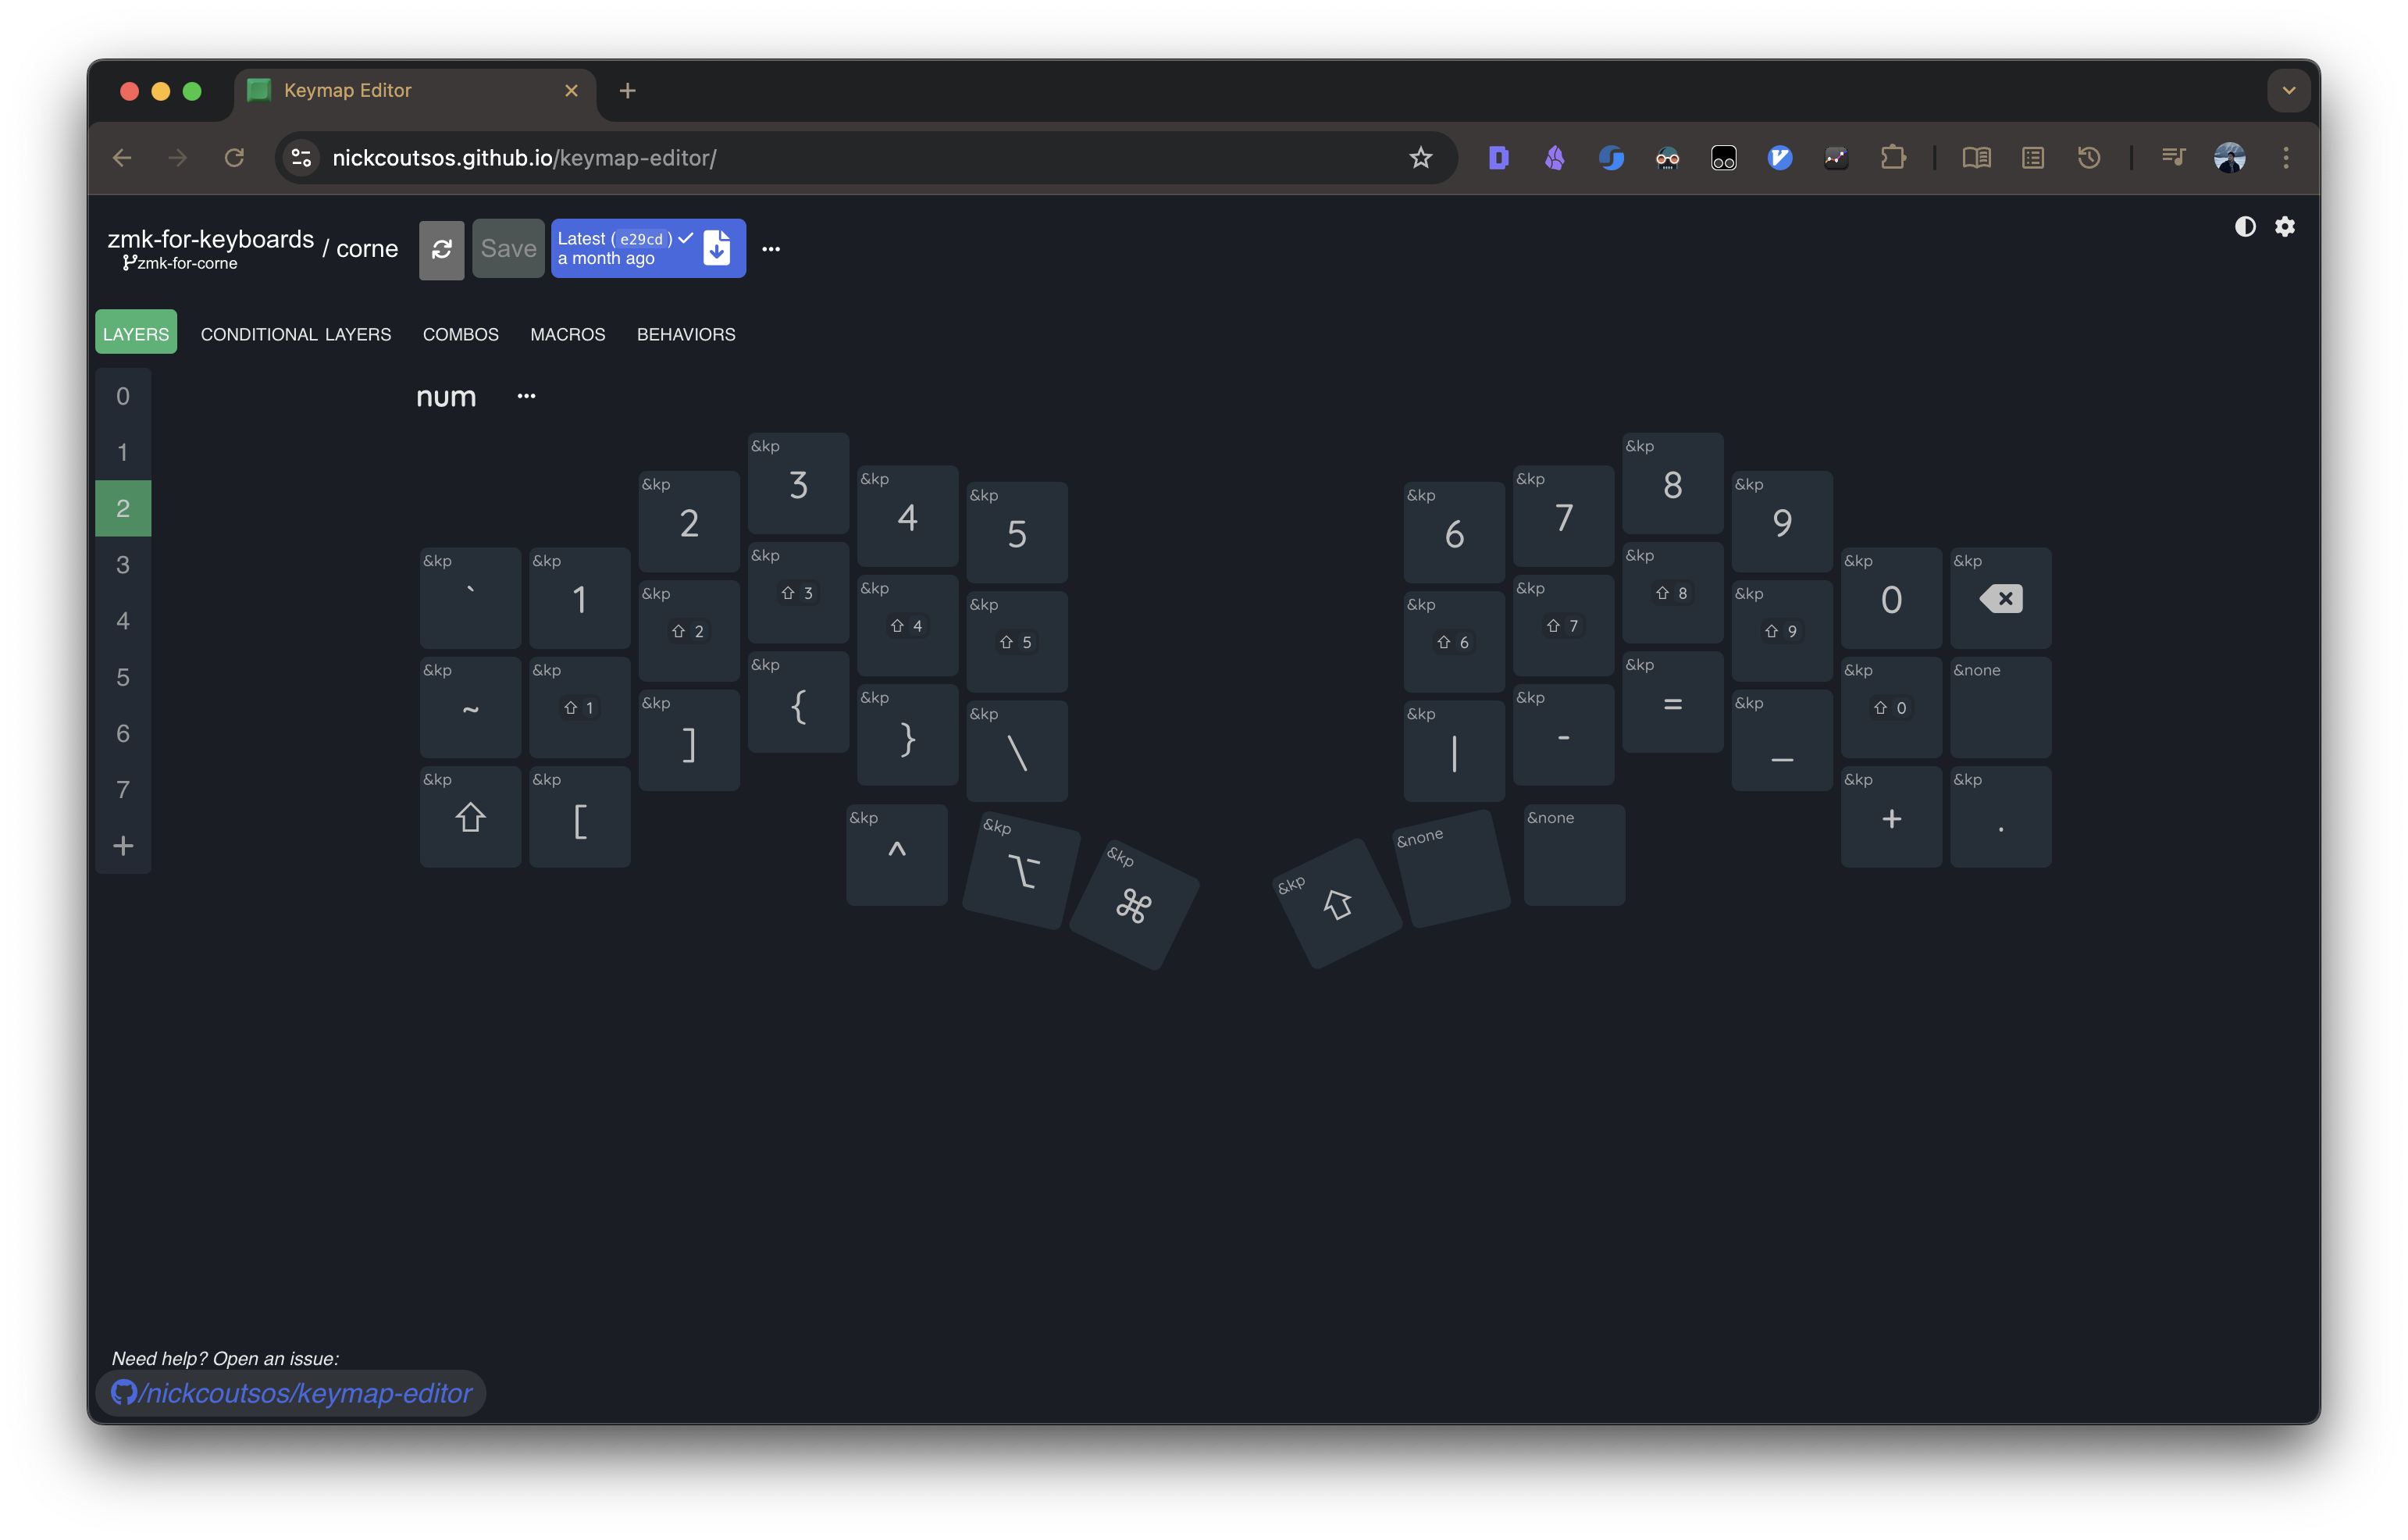This screenshot has height=1540, width=2408.
Task: Click the backspace key icon
Action: click(2000, 599)
